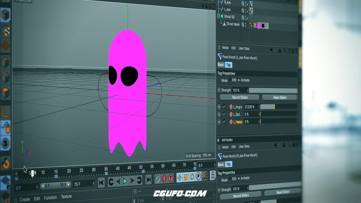This screenshot has height=203, width=361.
Task: Select the Texture mode checkered icon
Action: tap(6, 30)
